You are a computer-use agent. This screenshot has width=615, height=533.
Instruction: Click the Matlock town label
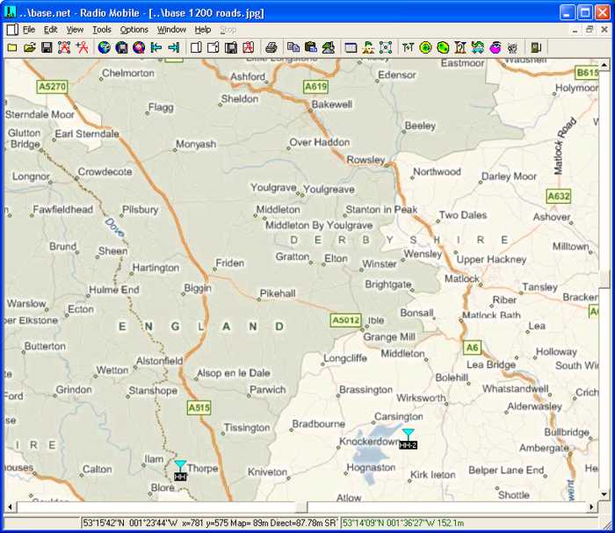point(461,278)
